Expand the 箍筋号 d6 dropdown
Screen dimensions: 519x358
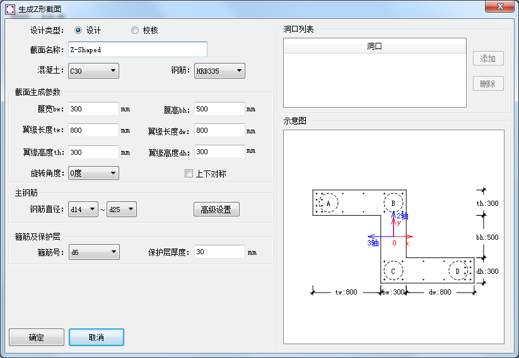[x=93, y=252]
